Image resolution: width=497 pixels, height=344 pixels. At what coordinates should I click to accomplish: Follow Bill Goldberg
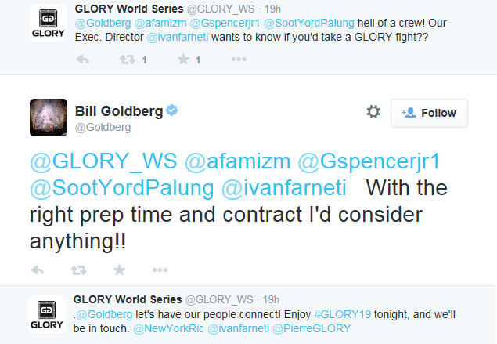click(x=429, y=113)
